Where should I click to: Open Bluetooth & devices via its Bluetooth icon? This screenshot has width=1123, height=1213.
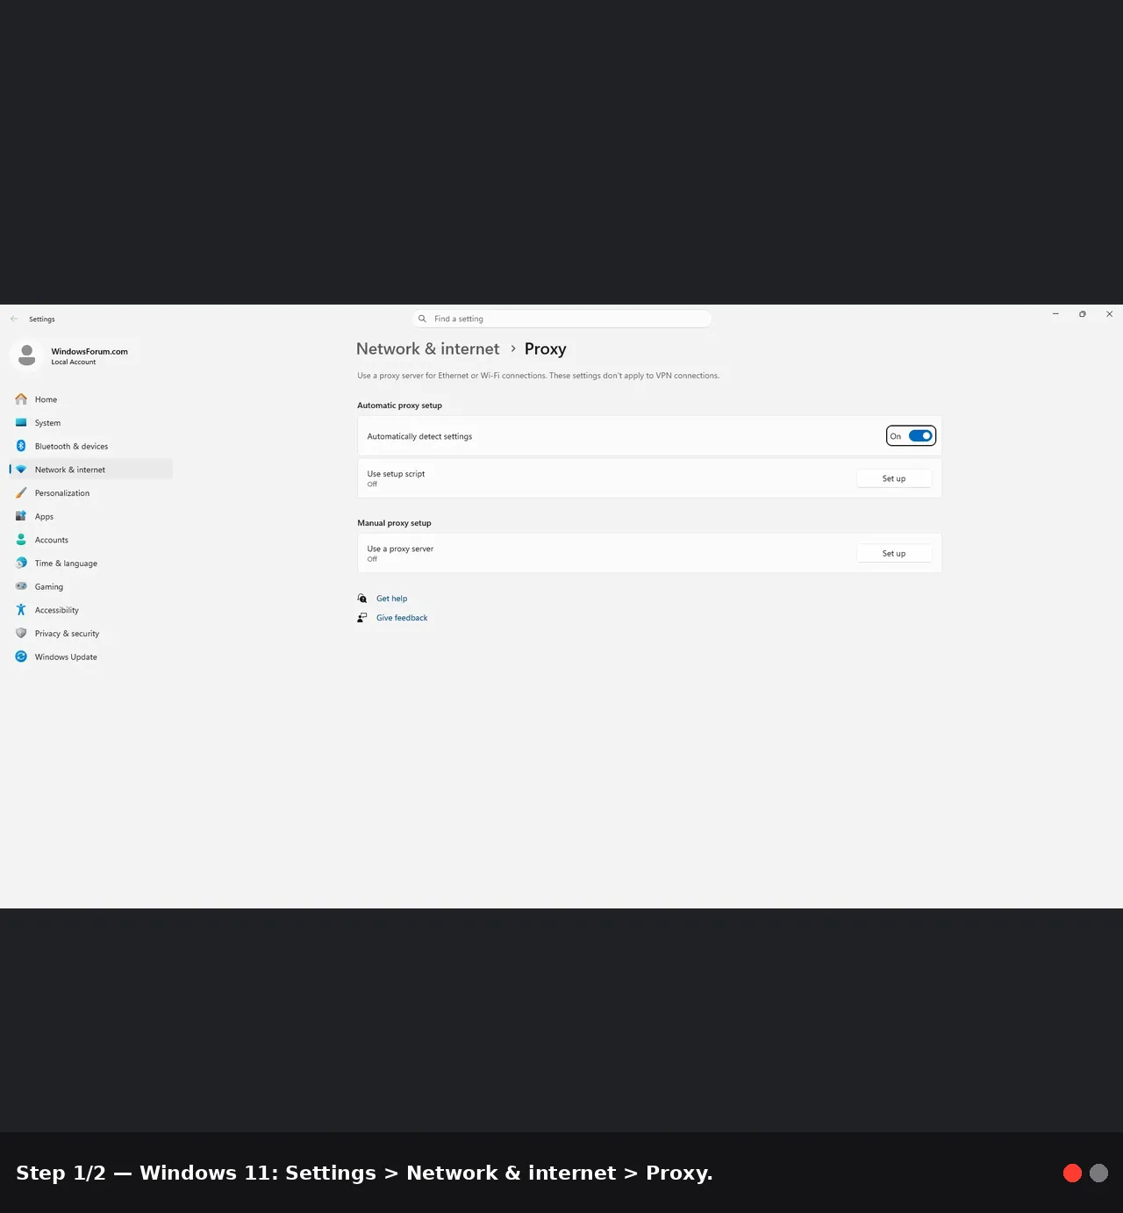click(x=21, y=446)
